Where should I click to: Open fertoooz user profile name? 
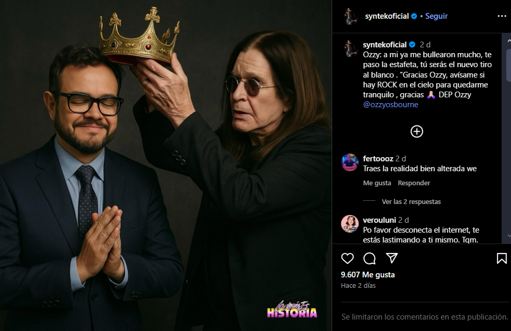coord(378,159)
